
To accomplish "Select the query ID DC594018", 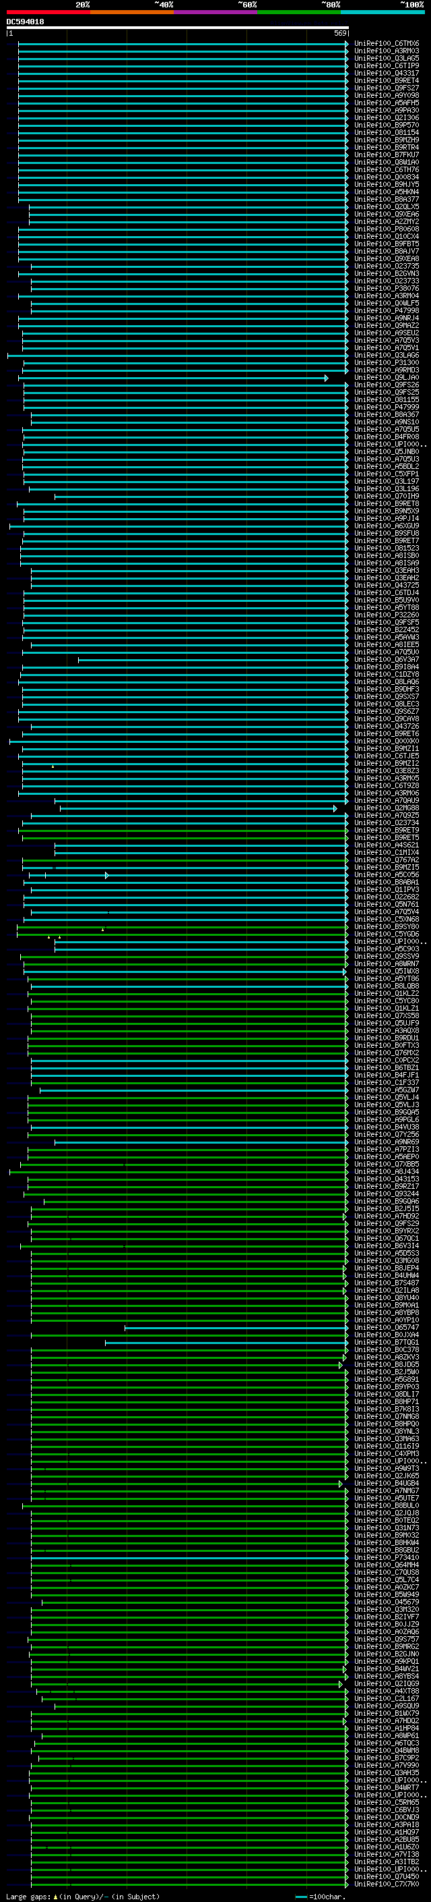I will [x=25, y=22].
